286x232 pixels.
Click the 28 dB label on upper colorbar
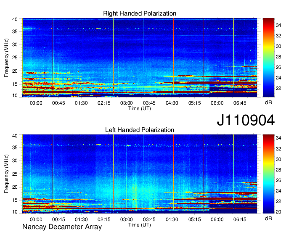278,57
